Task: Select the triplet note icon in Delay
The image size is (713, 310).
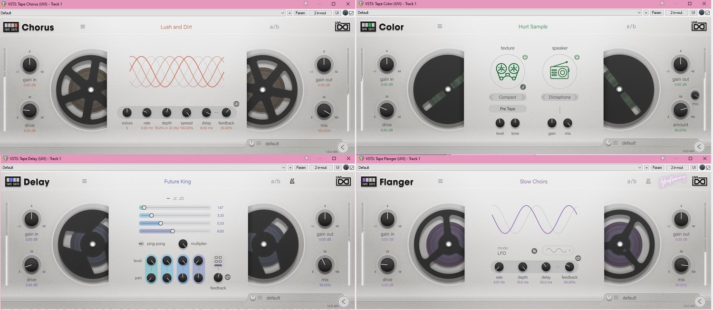Action: click(181, 198)
